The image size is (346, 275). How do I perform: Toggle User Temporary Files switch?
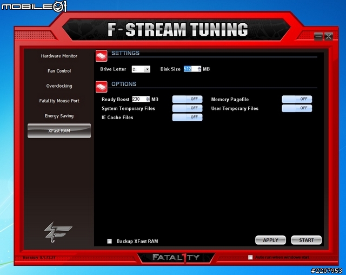(x=297, y=108)
